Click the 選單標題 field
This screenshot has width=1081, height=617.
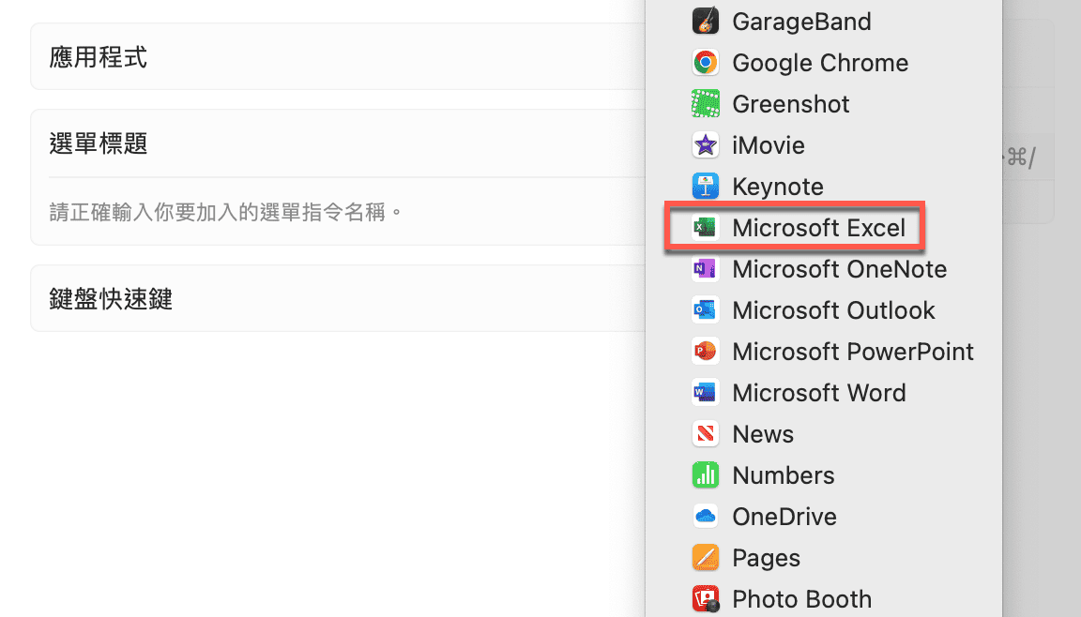(x=338, y=143)
